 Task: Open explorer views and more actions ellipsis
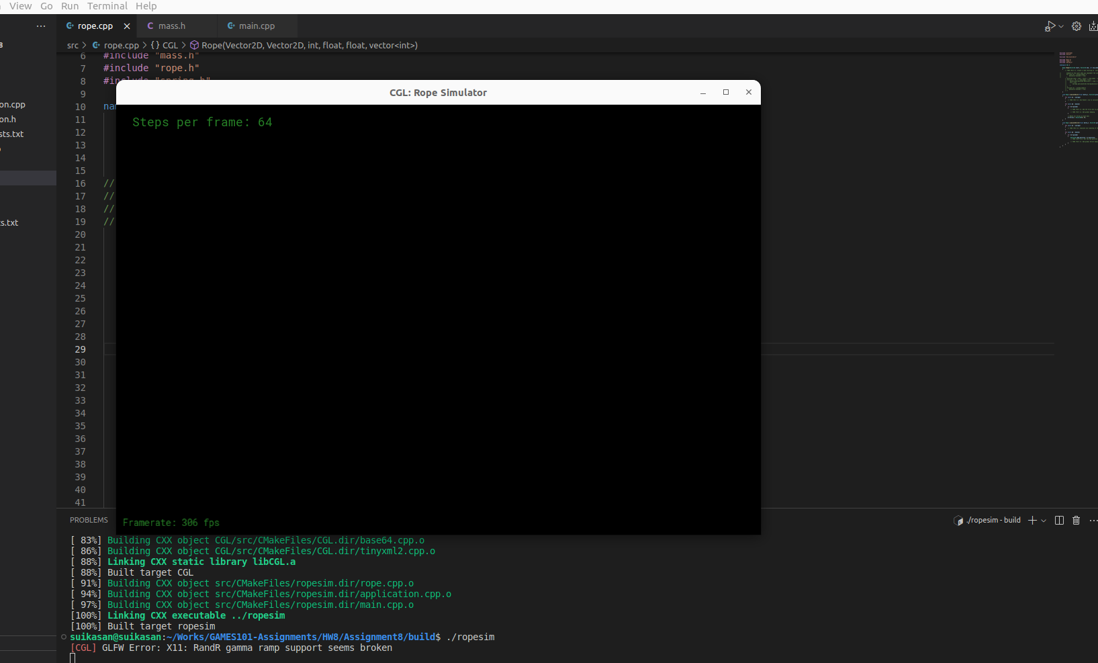click(41, 26)
